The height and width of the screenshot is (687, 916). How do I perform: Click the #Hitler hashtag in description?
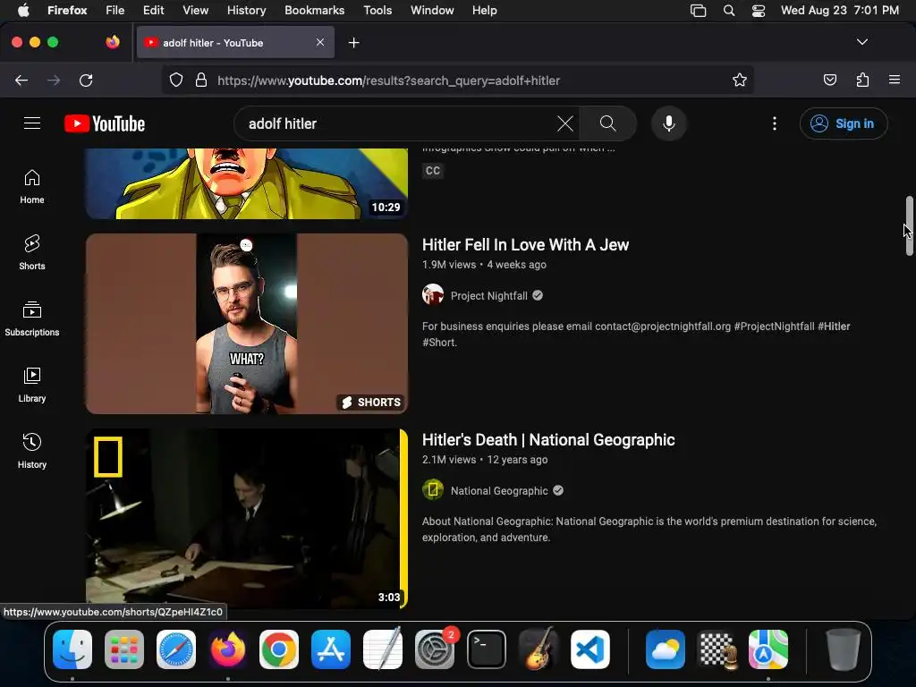834,326
